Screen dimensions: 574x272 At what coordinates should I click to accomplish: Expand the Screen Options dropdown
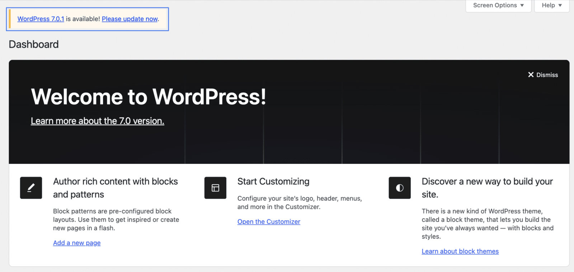tap(498, 5)
